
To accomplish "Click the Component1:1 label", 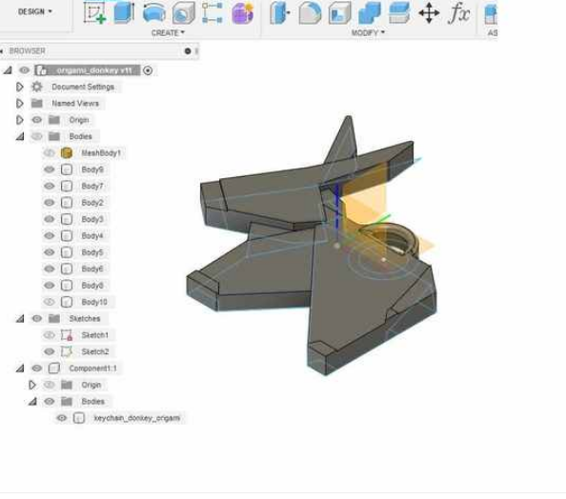I will 93,369.
